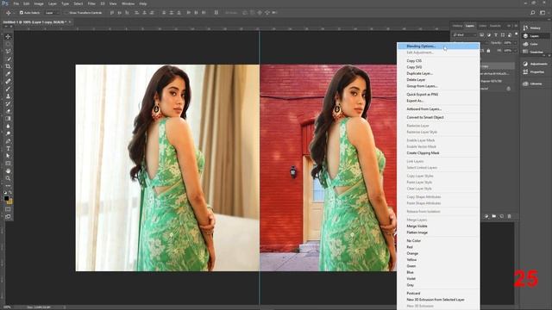Click the create new group folder icon
The width and height of the screenshot is (552, 310).
point(494,216)
